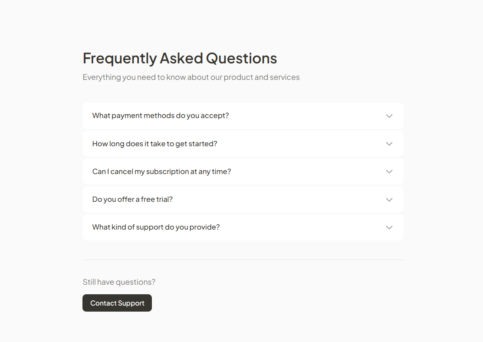Show answer for "Do you offer a free trial?"
Viewport: 483px width, 342px height.
coord(132,200)
